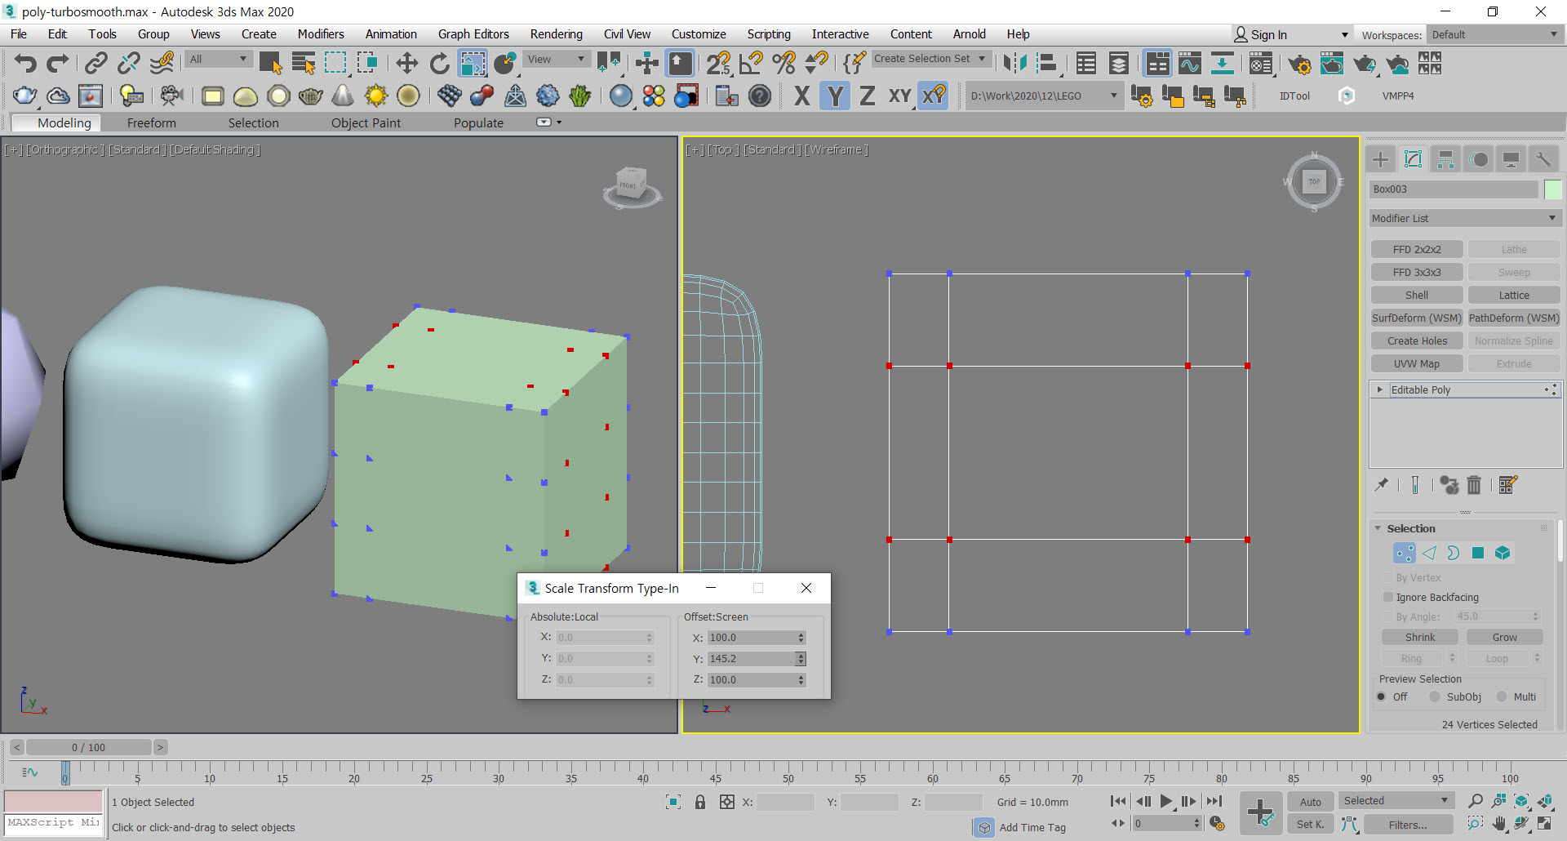The height and width of the screenshot is (841, 1567).
Task: Enable the Ignore Backfacing checkbox
Action: point(1388,597)
